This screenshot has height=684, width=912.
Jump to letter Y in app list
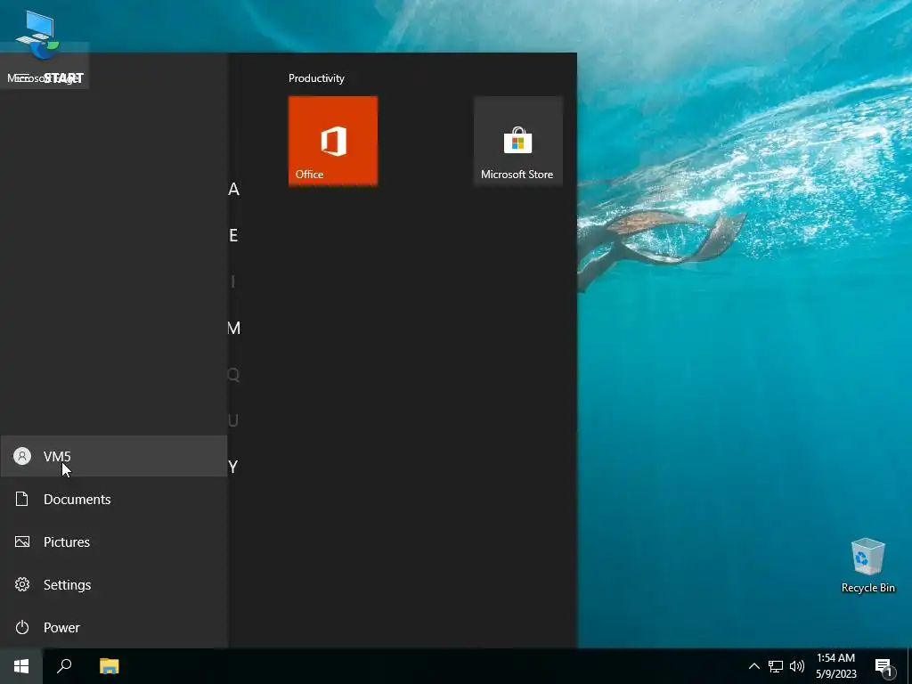point(233,467)
